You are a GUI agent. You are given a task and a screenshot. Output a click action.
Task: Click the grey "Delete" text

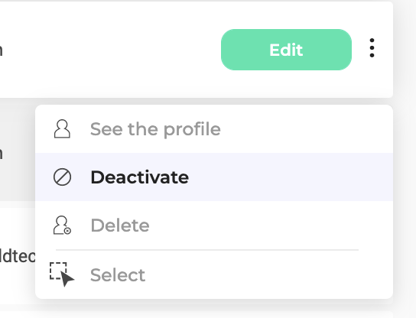point(120,226)
